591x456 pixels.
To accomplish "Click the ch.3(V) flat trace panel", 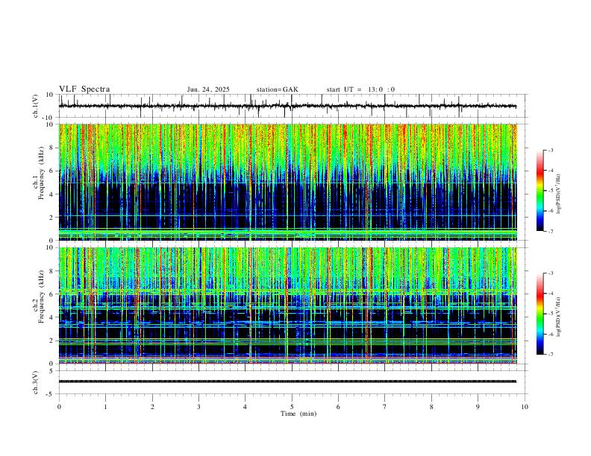I will [293, 382].
